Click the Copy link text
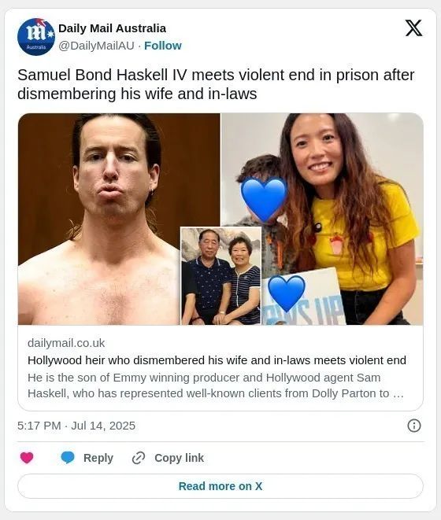This screenshot has height=520, width=441. click(x=179, y=458)
